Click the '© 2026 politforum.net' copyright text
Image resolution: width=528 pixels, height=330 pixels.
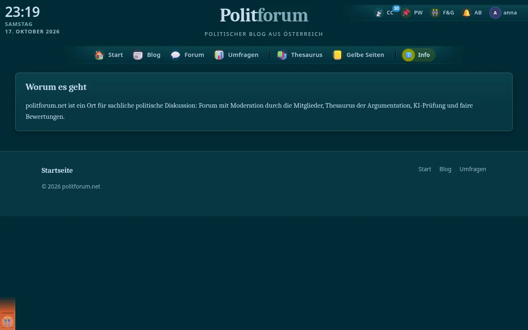click(x=71, y=186)
